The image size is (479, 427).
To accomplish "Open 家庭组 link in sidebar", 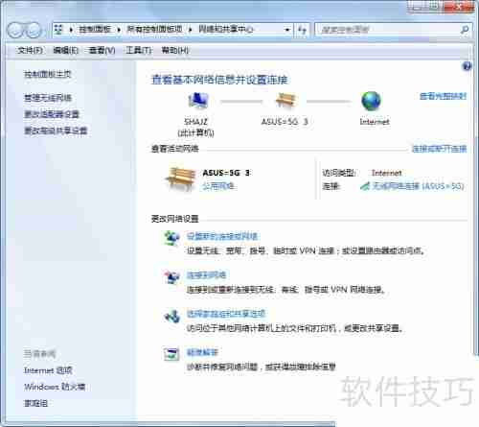I will [35, 403].
